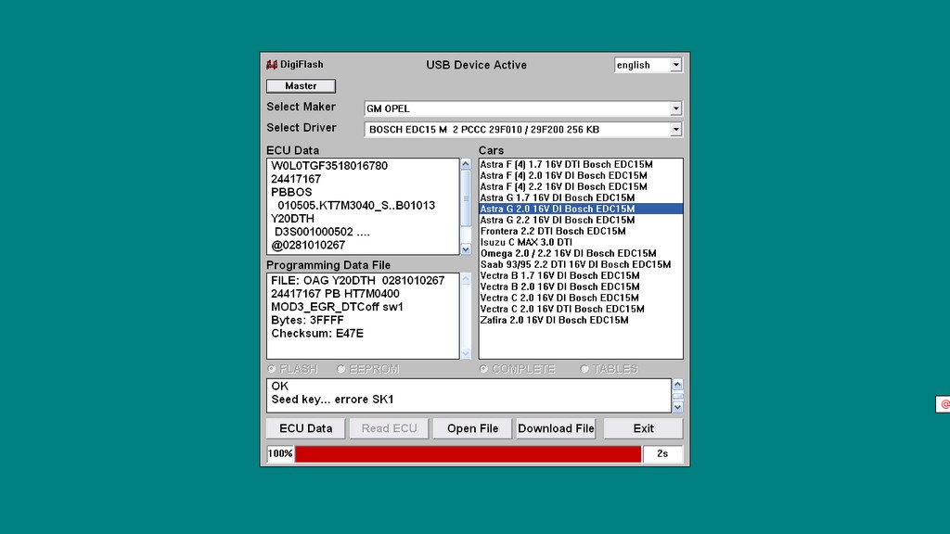Screen dimensions: 950x534
Task: Click the ECU Data button
Action: coord(305,428)
